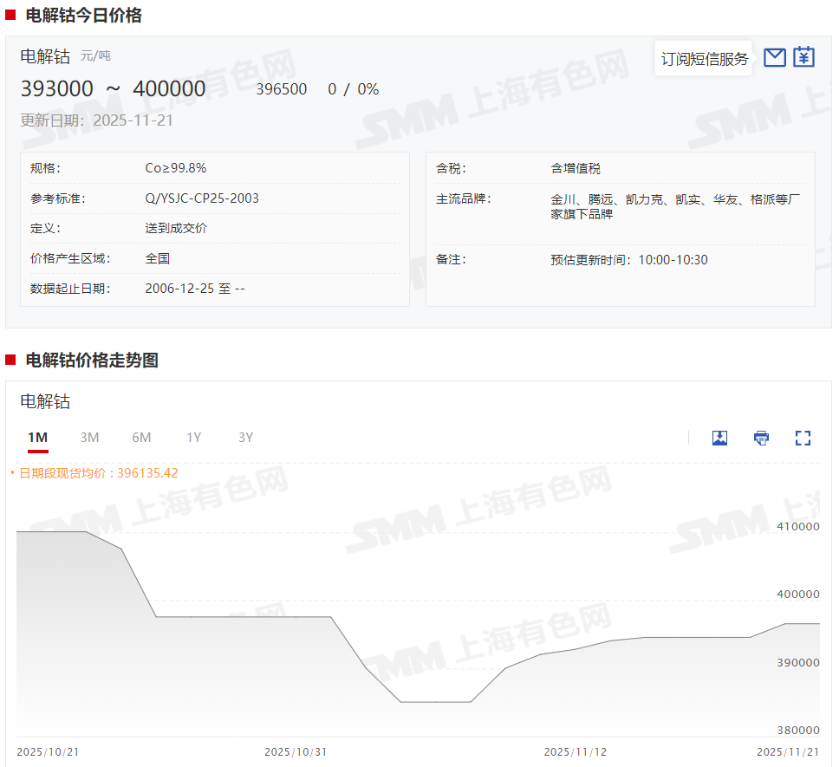The width and height of the screenshot is (839, 767).
Task: Switch to the 1Y chart view
Action: [x=193, y=438]
